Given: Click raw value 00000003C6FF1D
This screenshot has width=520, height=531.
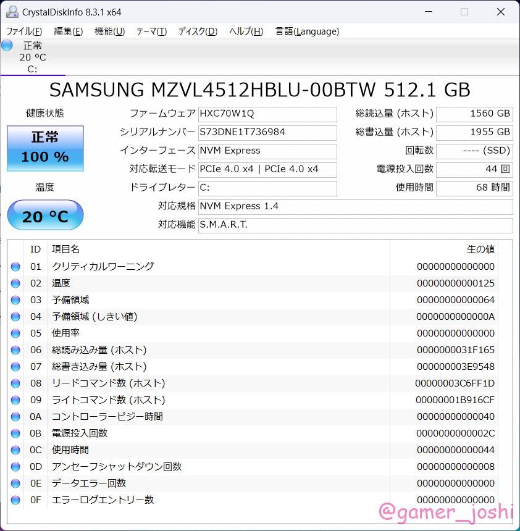Looking at the screenshot, I should (x=455, y=383).
